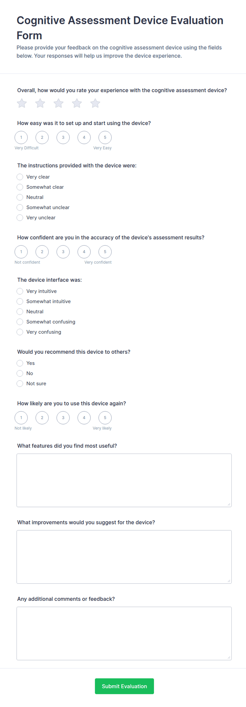Image resolution: width=246 pixels, height=707 pixels.
Task: Rate overall experience five stars
Action: tap(95, 103)
